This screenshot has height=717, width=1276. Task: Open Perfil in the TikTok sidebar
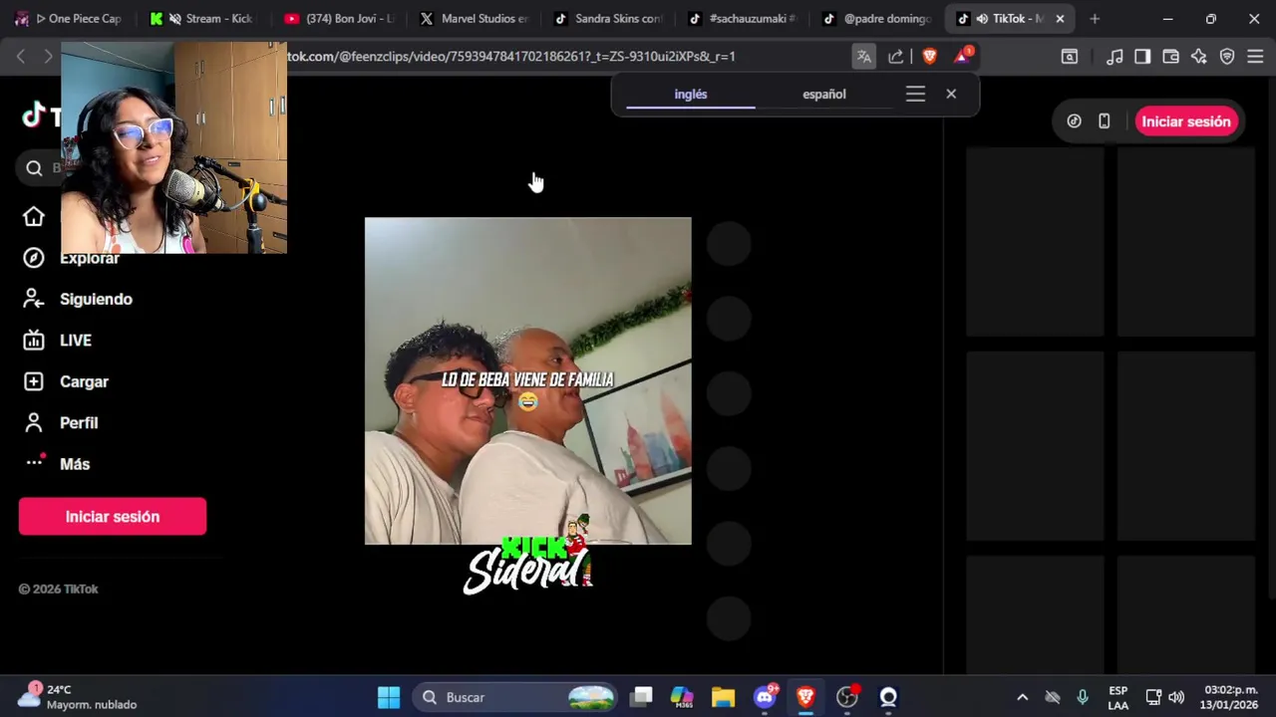coord(61,423)
